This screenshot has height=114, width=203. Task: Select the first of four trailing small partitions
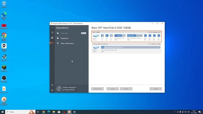[x=146, y=35]
